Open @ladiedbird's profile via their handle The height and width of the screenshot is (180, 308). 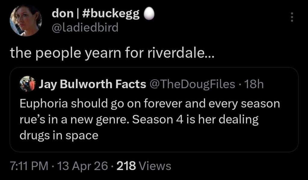[85, 28]
